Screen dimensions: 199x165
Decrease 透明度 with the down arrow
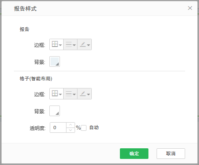(x=71, y=130)
